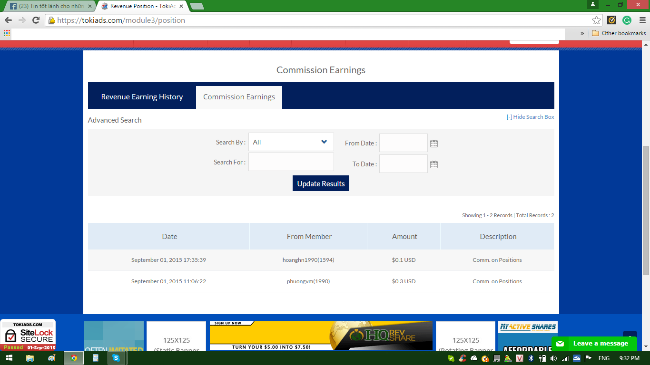This screenshot has height=365, width=650.
Task: Click the From Member column header
Action: pyautogui.click(x=309, y=236)
